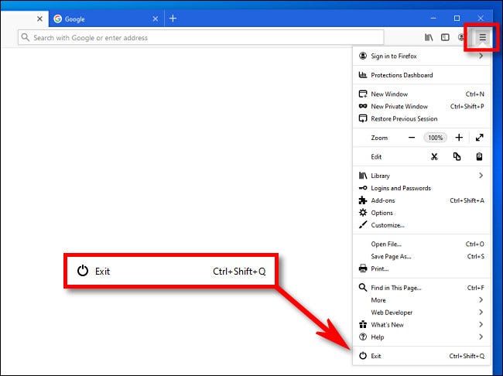Toggle the sidebar view toolbar icon

point(445,37)
